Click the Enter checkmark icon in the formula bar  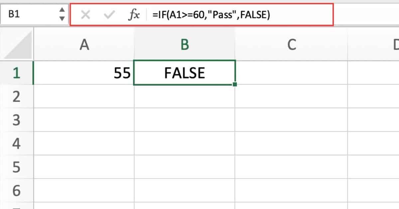(x=108, y=14)
